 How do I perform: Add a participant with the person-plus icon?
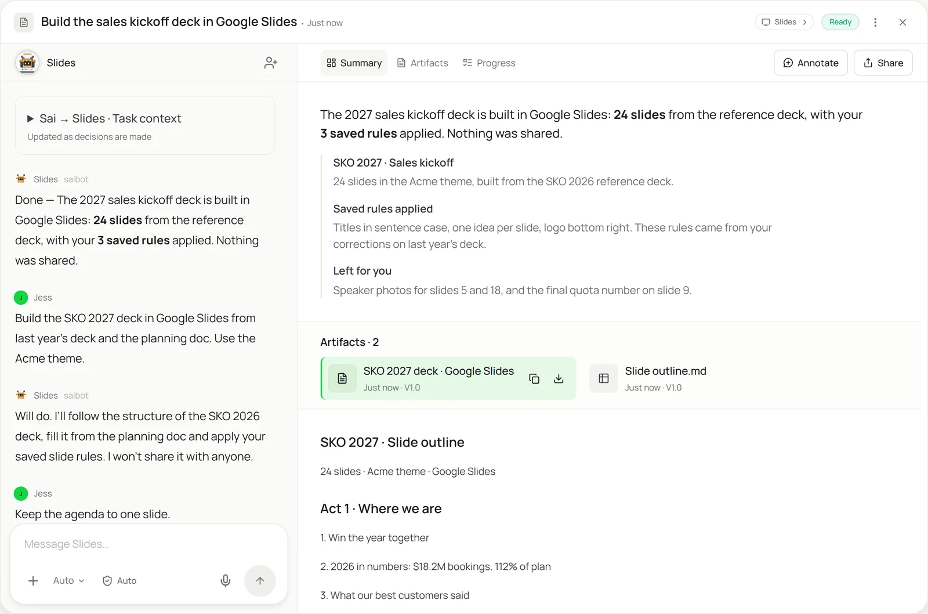pos(271,63)
